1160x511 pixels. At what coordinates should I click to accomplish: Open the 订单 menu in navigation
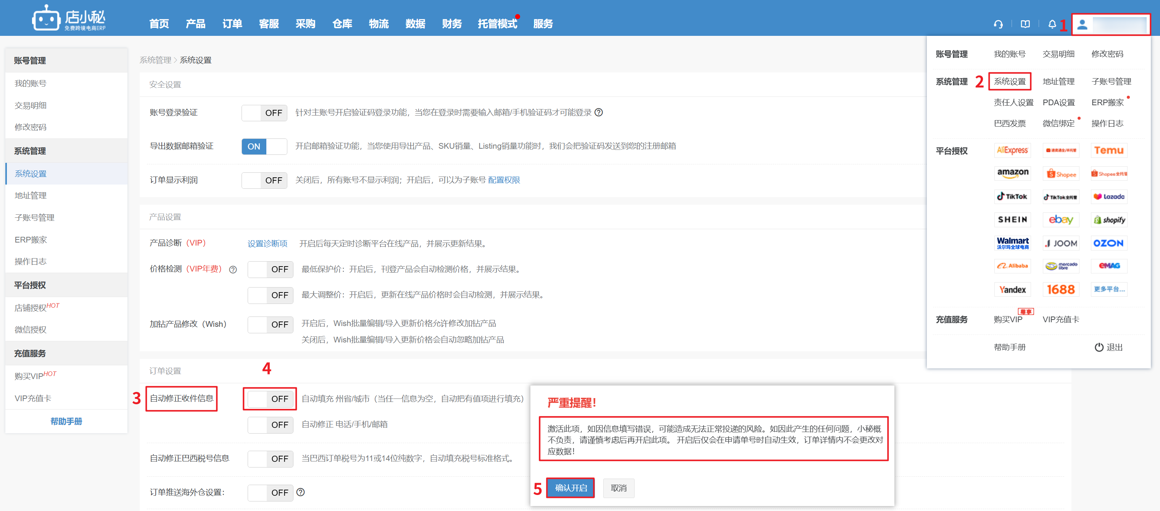click(x=232, y=24)
